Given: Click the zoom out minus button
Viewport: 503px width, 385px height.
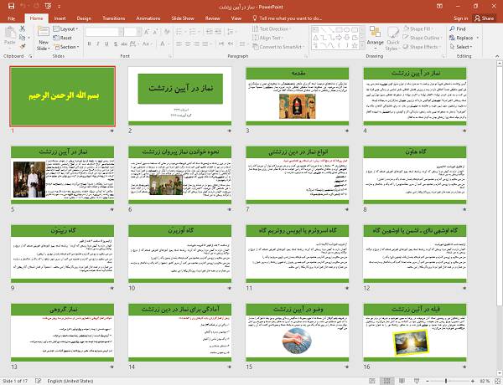Looking at the screenshot, I should tap(428, 381).
